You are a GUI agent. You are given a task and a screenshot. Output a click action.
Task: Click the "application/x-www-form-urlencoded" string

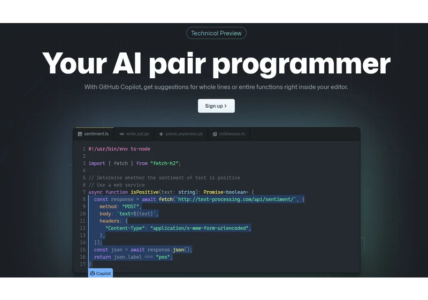pos(200,228)
